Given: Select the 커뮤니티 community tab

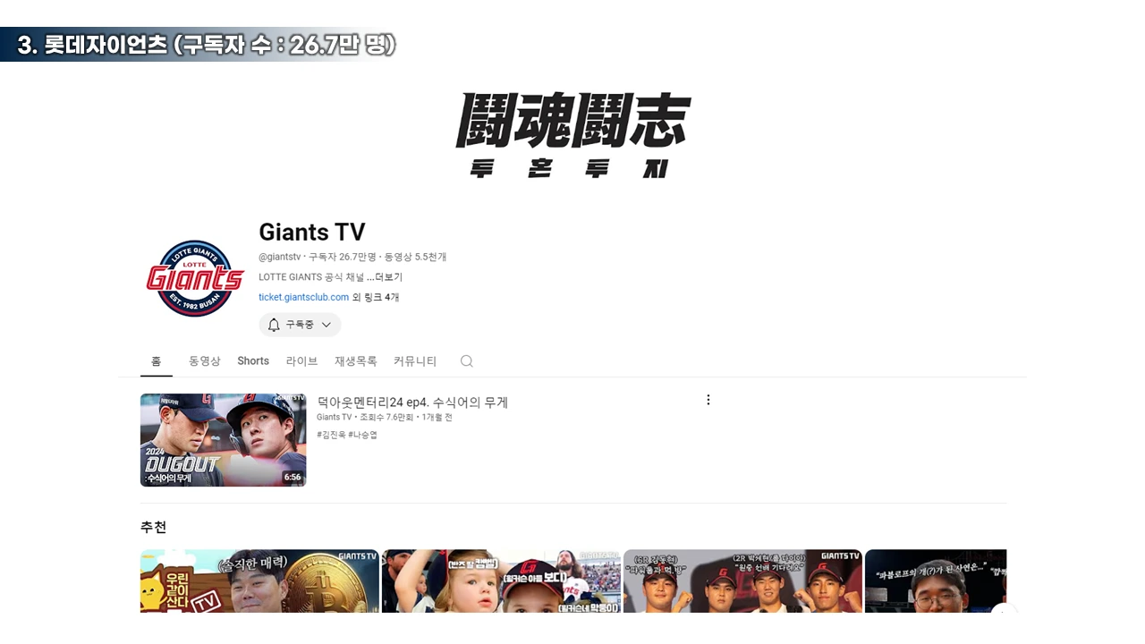Looking at the screenshot, I should pos(414,360).
